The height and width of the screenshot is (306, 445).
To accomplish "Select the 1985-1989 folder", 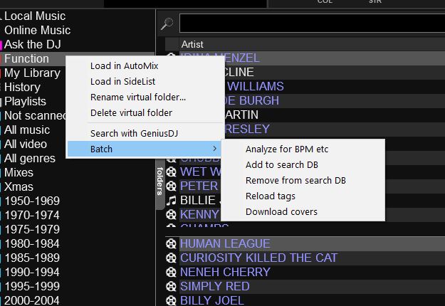I will [x=32, y=258].
